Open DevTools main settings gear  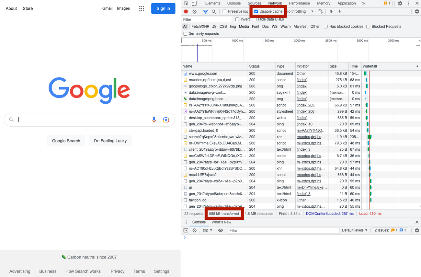coord(400,3)
